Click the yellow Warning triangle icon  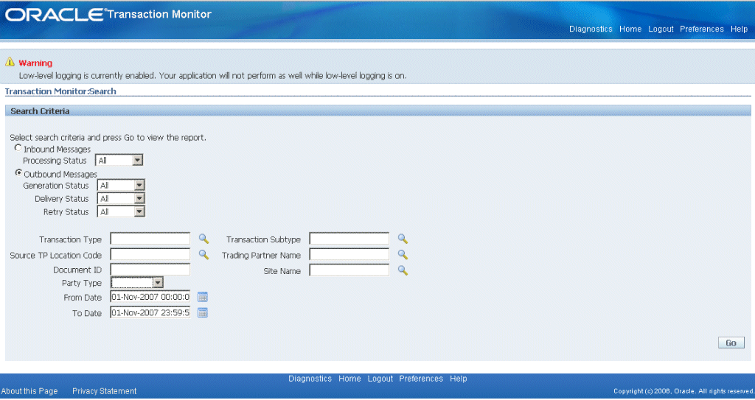pyautogui.click(x=10, y=62)
